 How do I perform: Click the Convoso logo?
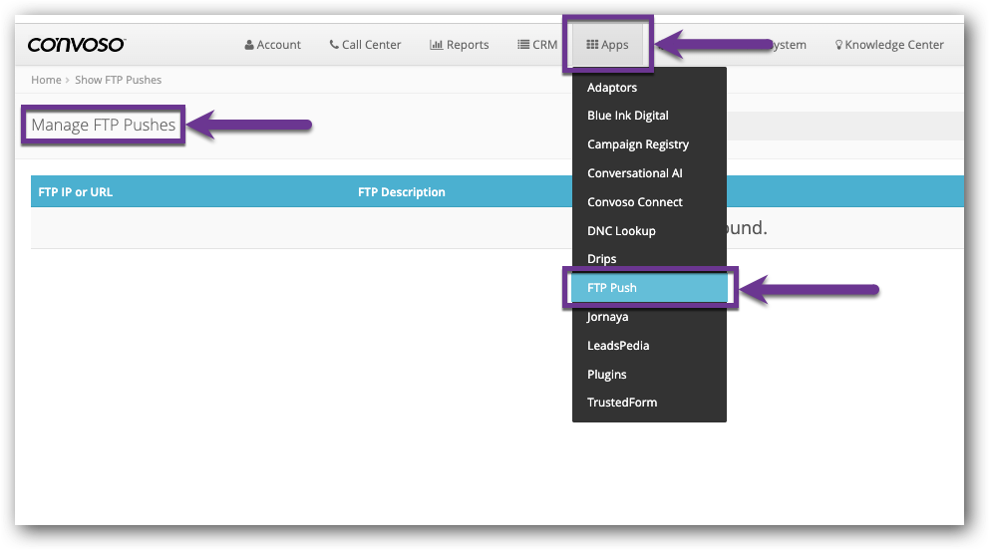[77, 45]
